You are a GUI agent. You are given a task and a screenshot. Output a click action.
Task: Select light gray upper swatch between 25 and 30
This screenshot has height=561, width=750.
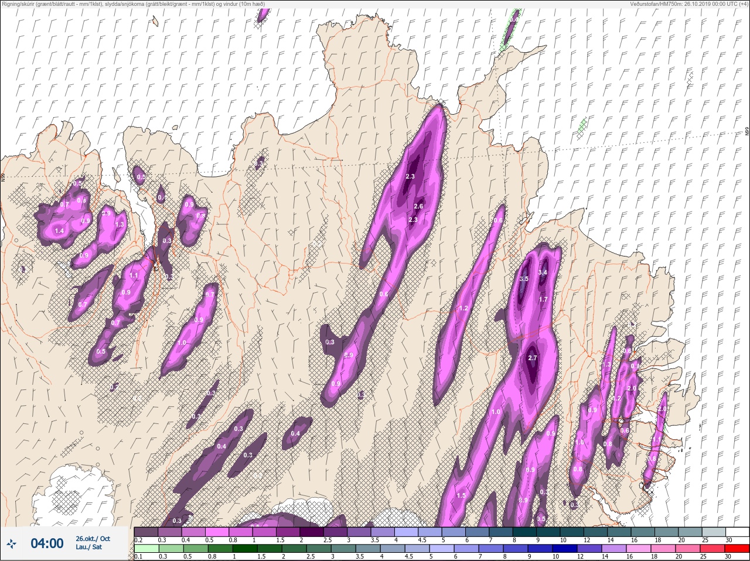(x=714, y=532)
